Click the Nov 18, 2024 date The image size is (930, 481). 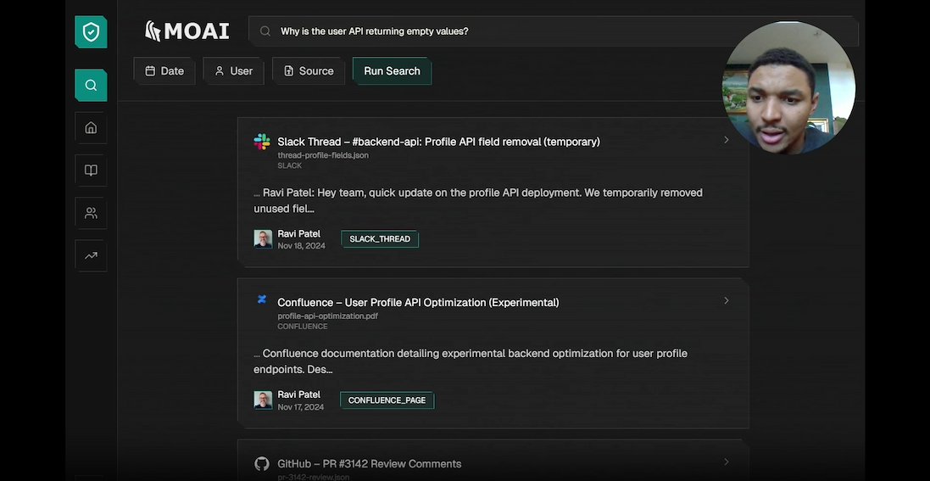click(301, 246)
